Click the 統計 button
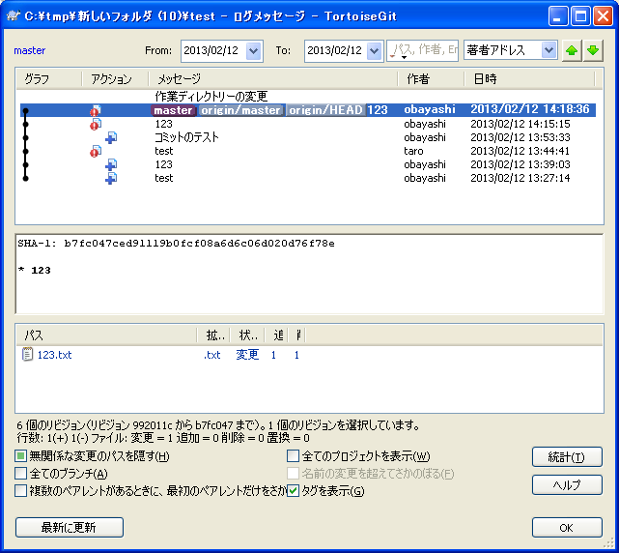Image resolution: width=619 pixels, height=553 pixels. click(567, 457)
